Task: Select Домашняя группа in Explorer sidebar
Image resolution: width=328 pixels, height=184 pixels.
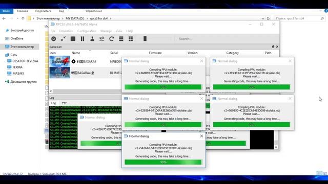Action: pyautogui.click(x=24, y=82)
